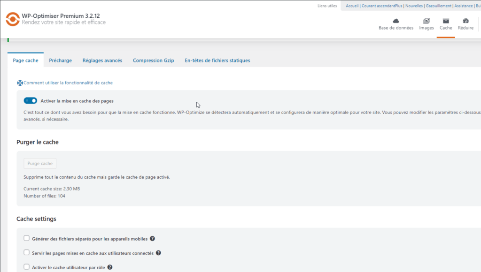
Task: Select the Réglages avancés tab
Action: 102,60
